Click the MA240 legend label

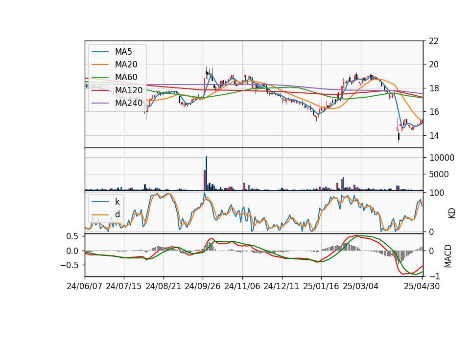click(129, 103)
